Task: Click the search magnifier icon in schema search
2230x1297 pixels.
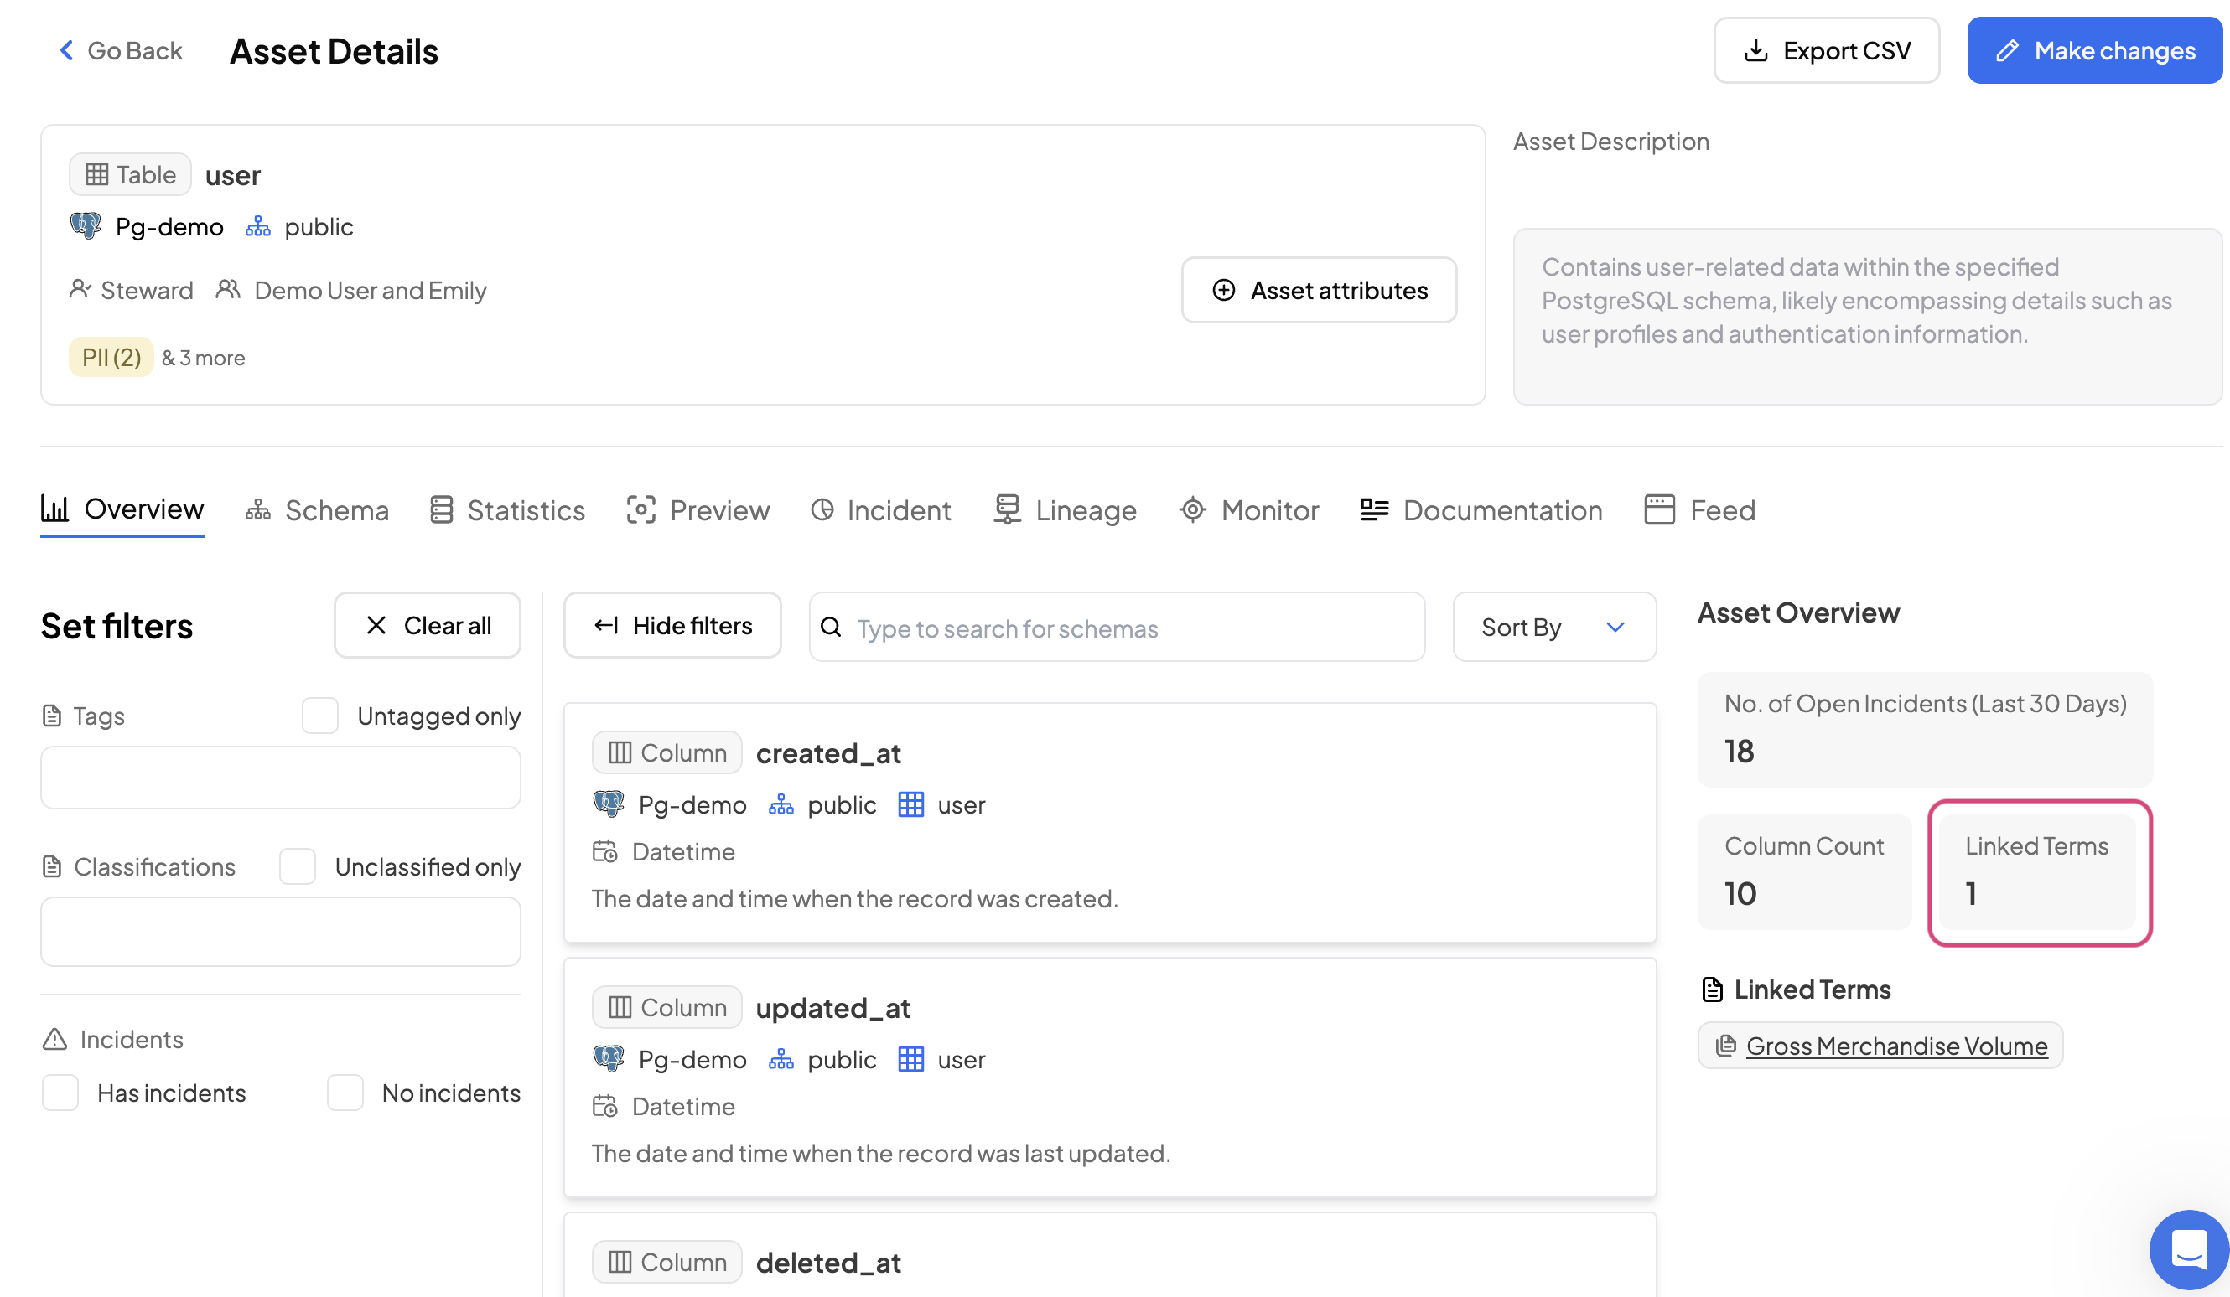Action: click(831, 628)
